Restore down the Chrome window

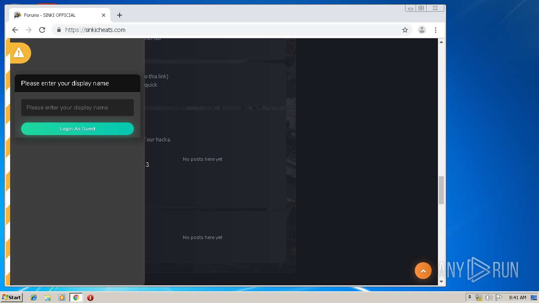click(x=421, y=8)
